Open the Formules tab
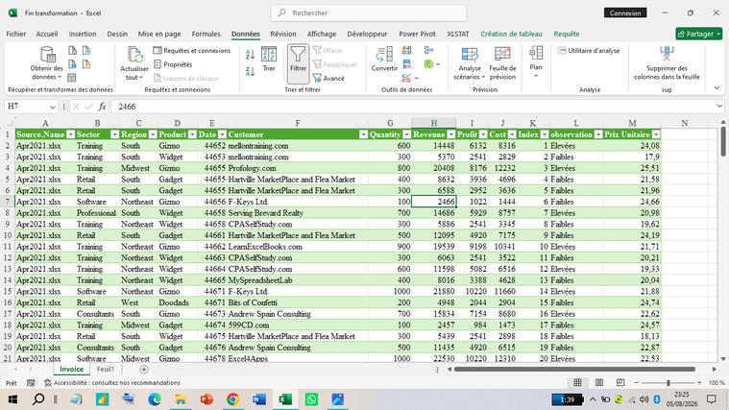The width and height of the screenshot is (729, 410). point(206,34)
